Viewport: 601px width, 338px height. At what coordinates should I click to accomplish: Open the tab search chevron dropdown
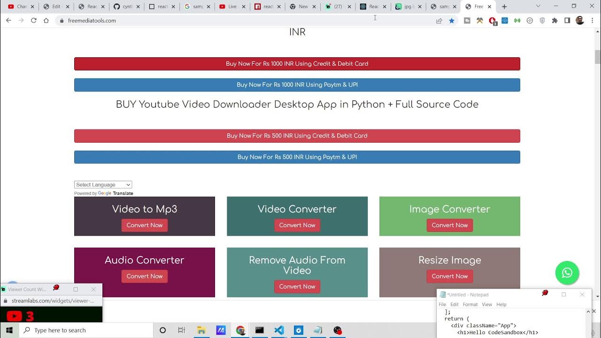[538, 7]
